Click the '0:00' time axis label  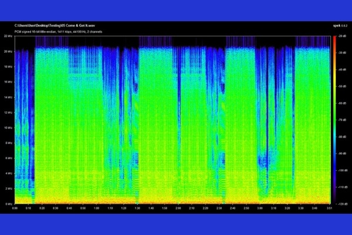pyautogui.click(x=15, y=208)
